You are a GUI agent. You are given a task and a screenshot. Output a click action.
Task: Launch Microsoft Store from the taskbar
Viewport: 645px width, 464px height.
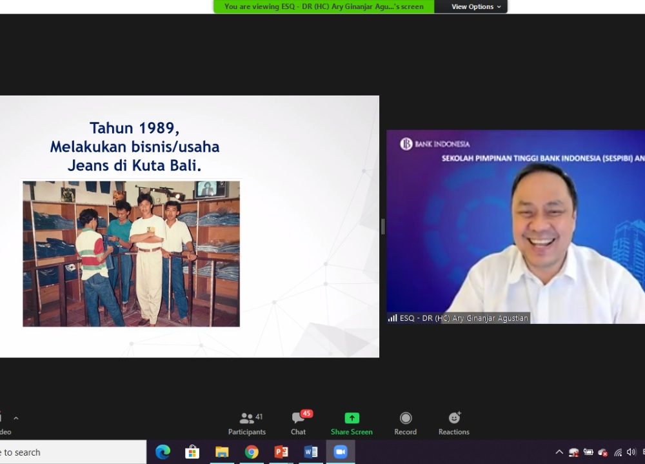tap(192, 452)
